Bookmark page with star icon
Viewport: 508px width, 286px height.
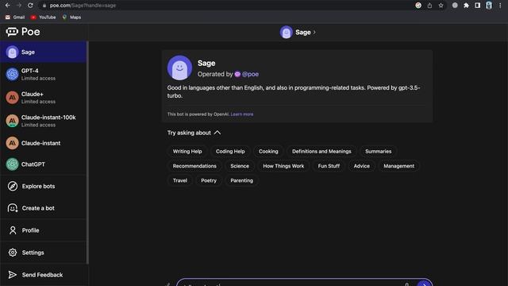click(441, 6)
